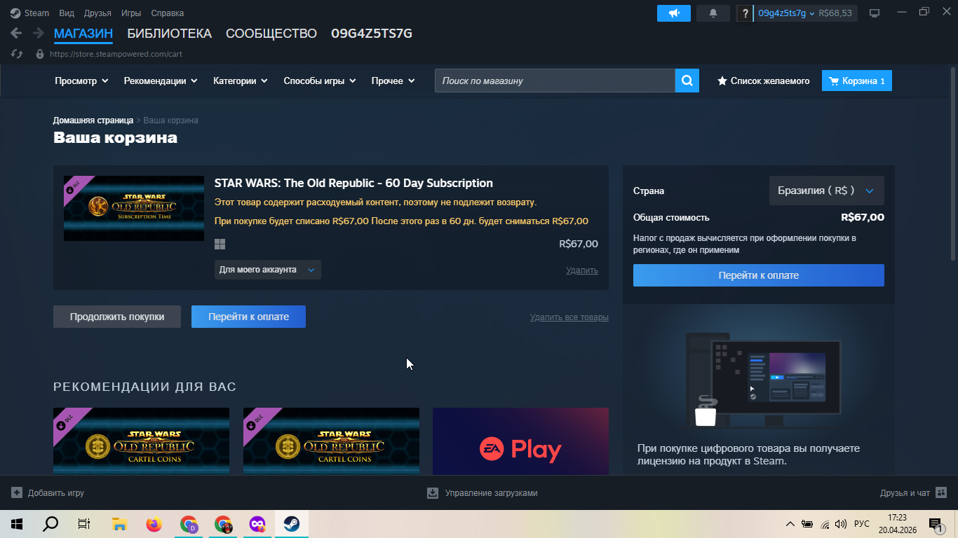This screenshot has height=538, width=958.
Task: Open Список желаемого wishlist link
Action: (x=763, y=81)
